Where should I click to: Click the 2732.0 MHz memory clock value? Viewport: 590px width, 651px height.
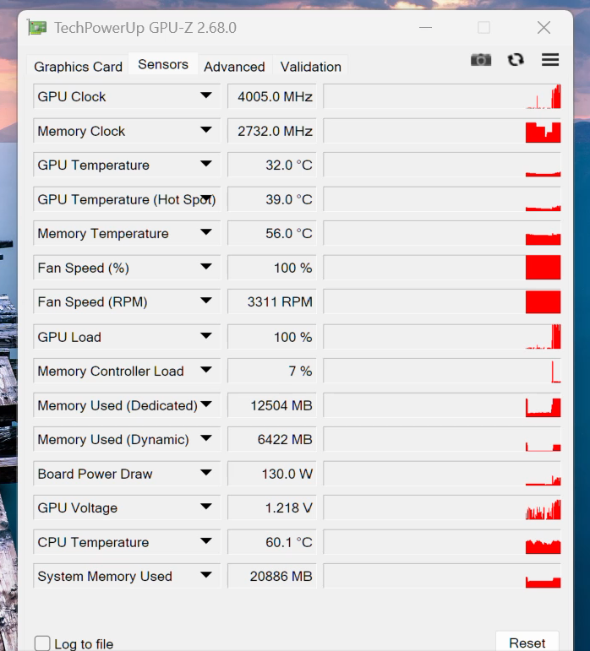[272, 131]
